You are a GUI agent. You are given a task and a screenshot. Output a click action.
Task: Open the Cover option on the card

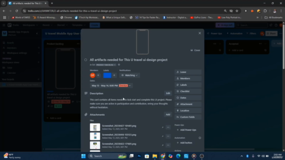tap(195, 50)
